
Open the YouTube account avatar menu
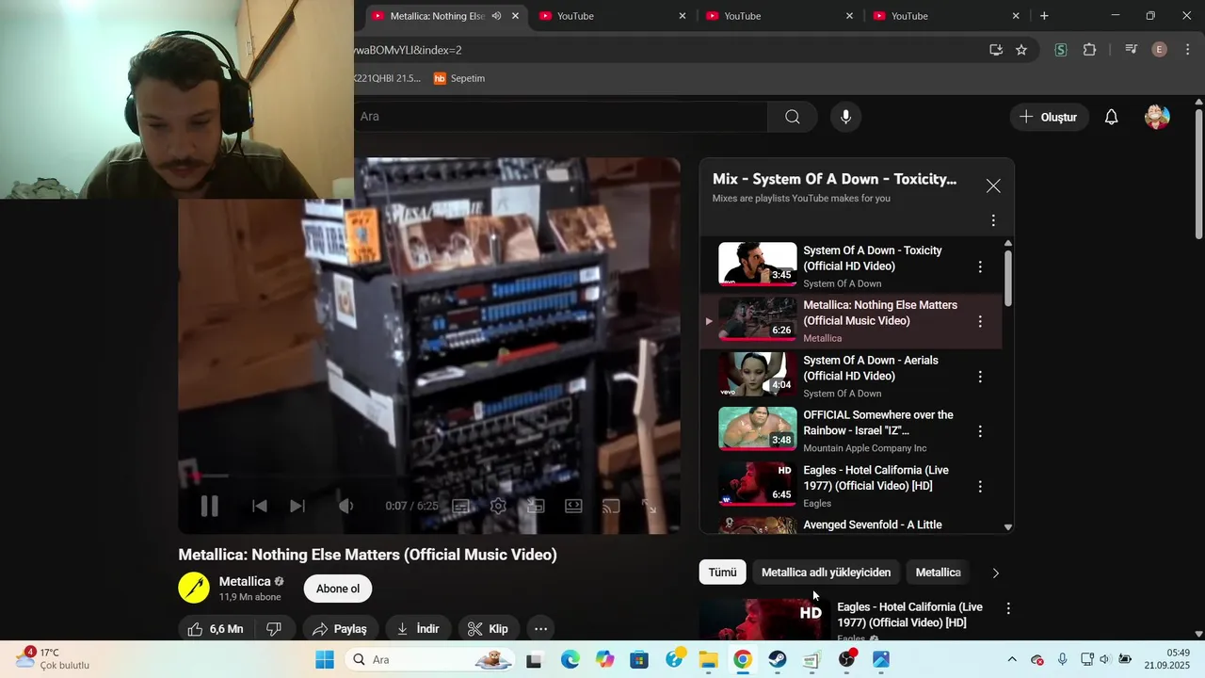(x=1157, y=117)
